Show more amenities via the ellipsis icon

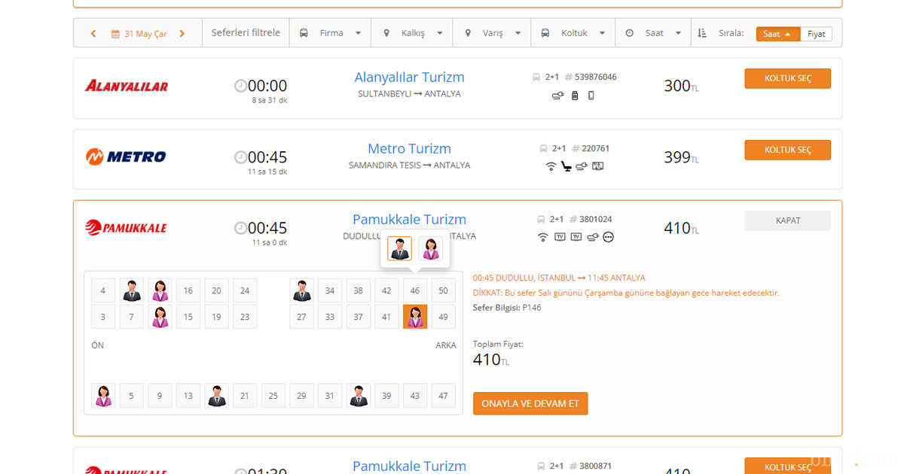click(x=609, y=237)
